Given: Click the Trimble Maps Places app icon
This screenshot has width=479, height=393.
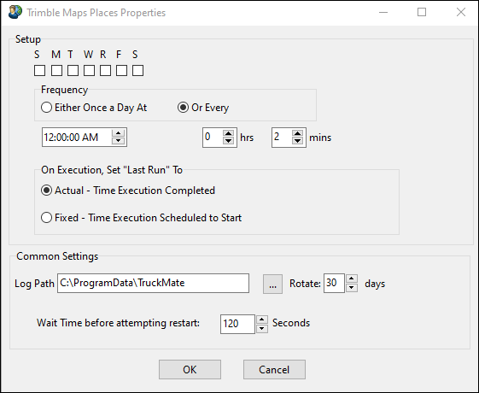Looking at the screenshot, I should (15, 12).
